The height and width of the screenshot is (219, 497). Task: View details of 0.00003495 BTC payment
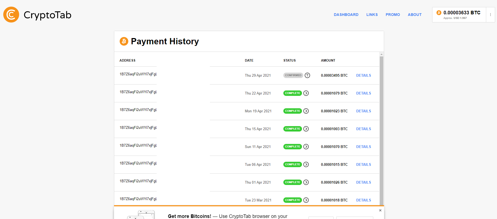click(x=364, y=75)
